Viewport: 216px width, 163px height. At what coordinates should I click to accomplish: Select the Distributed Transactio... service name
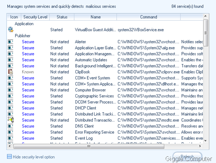click(x=95, y=120)
